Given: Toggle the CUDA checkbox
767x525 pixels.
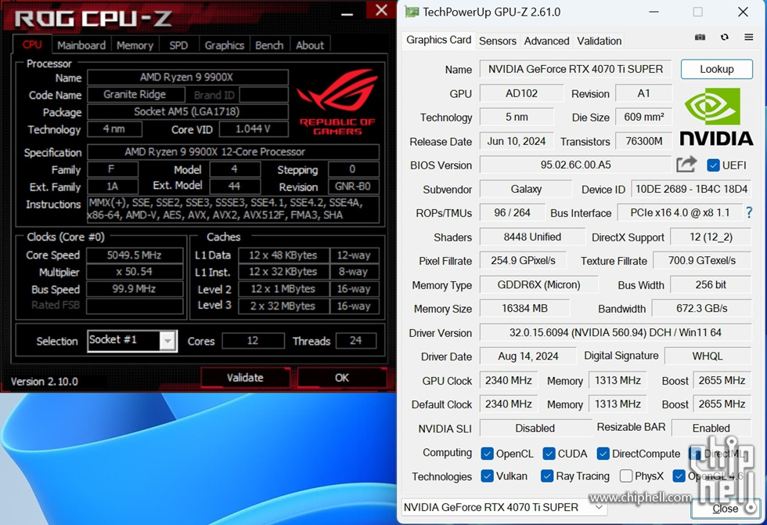Looking at the screenshot, I should [x=549, y=454].
